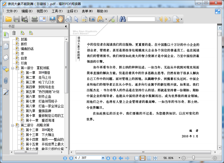This screenshot has height=163, width=224.
Task: Click the reading glasses icon
Action: 68,19
